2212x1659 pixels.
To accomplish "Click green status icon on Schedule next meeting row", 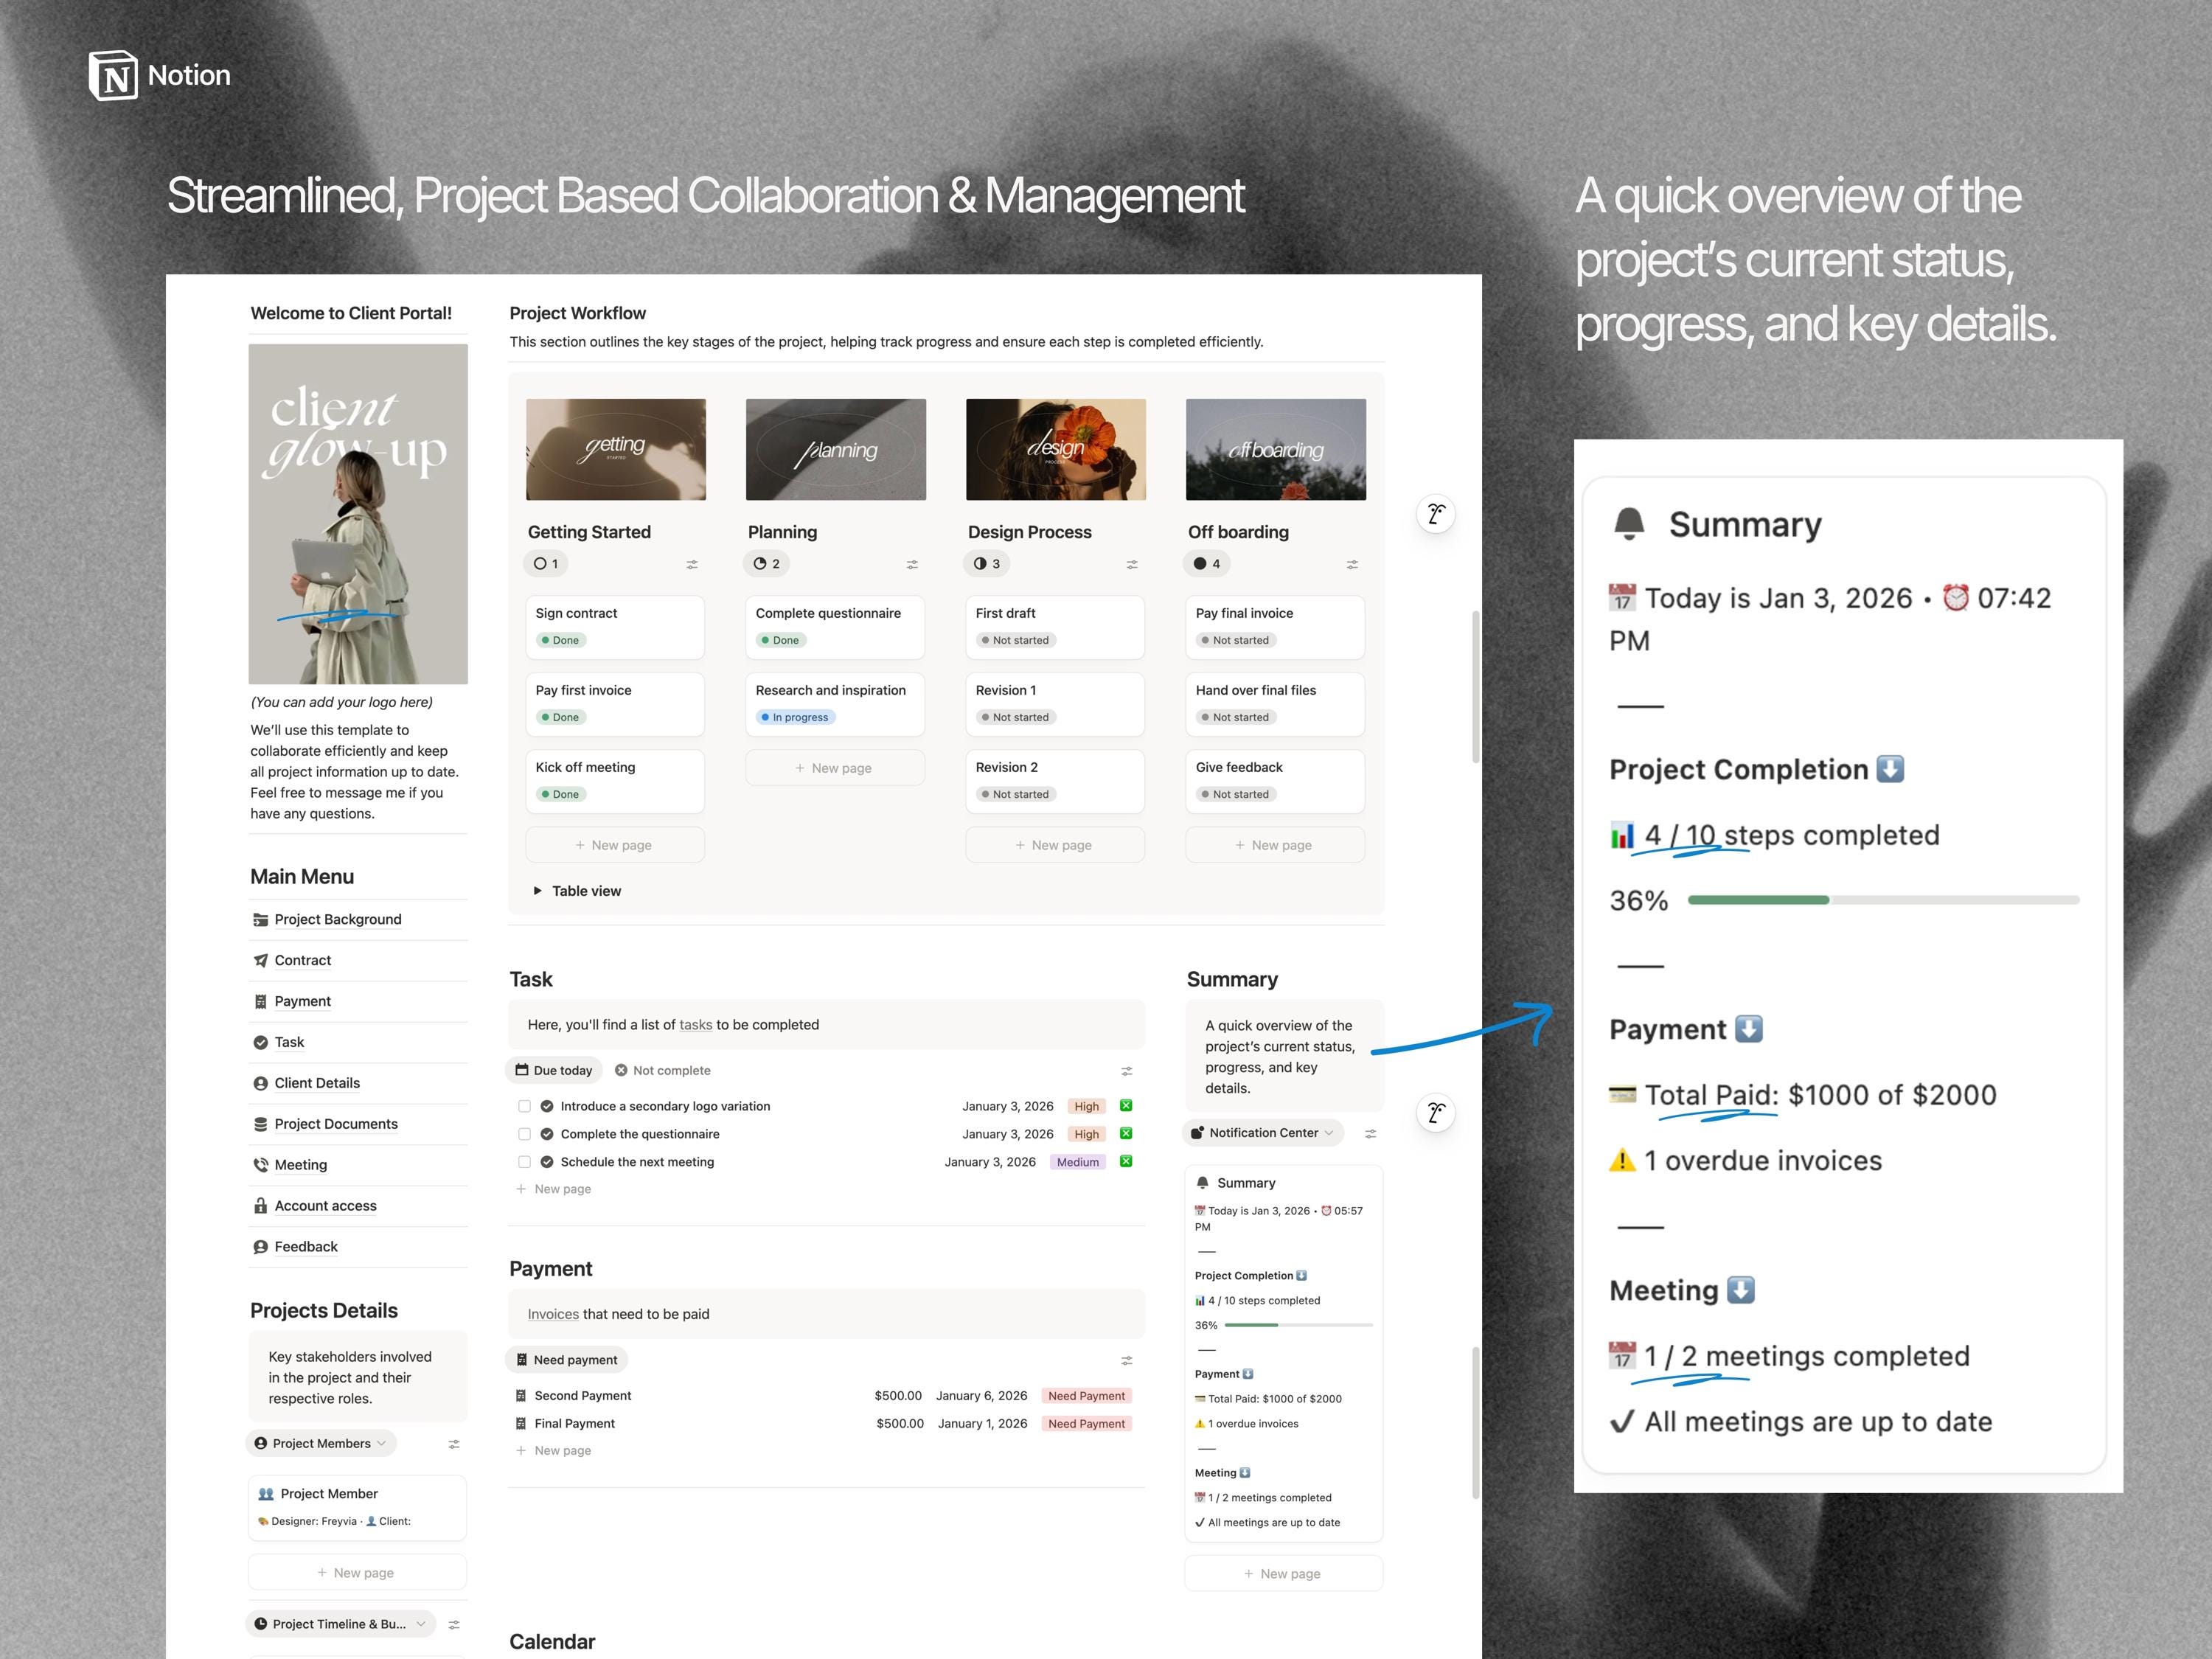I will 1126,1161.
